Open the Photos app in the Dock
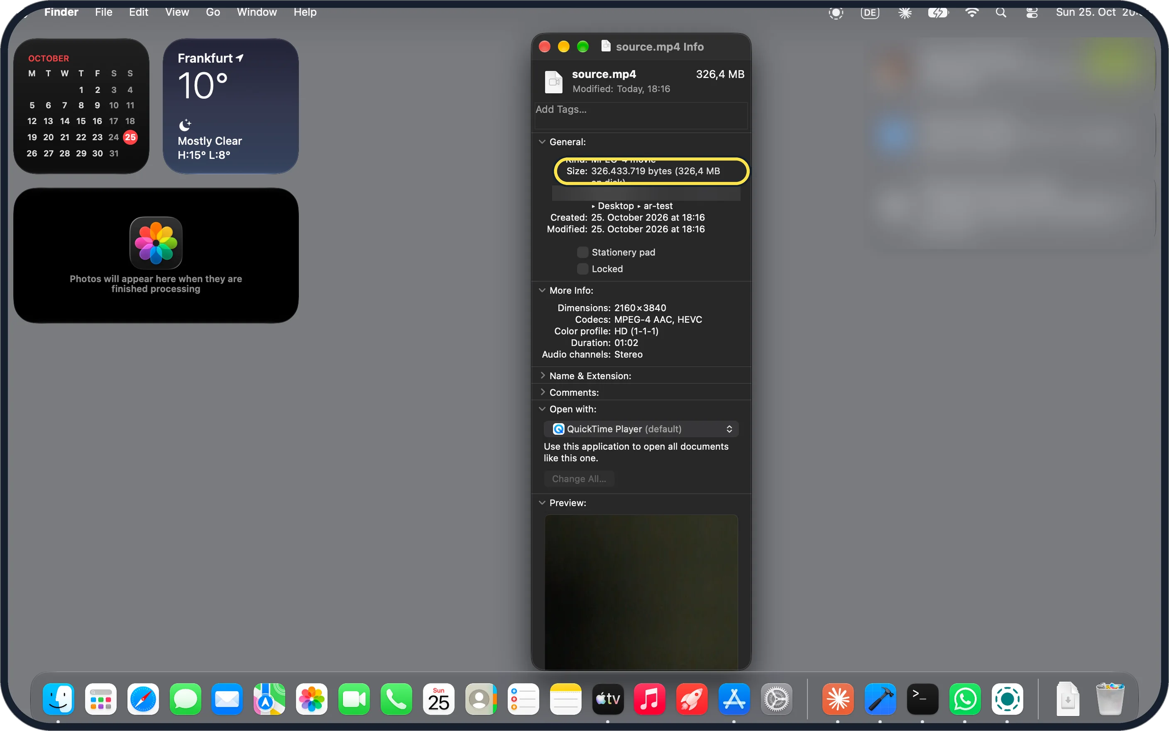Screen dimensions: 1169x731 pyautogui.click(x=311, y=699)
